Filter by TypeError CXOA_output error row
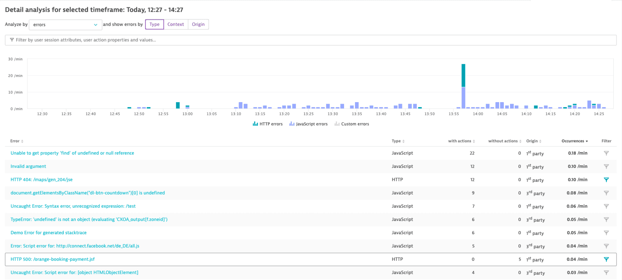The image size is (622, 280). tap(606, 219)
